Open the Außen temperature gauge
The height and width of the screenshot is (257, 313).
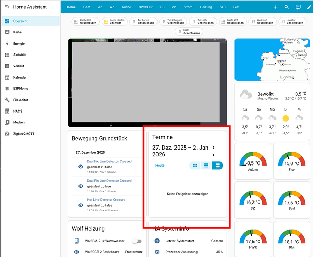(253, 161)
